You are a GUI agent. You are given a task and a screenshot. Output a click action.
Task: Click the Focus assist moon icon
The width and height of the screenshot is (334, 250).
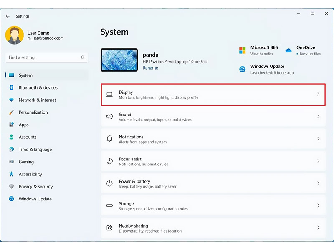click(x=109, y=161)
